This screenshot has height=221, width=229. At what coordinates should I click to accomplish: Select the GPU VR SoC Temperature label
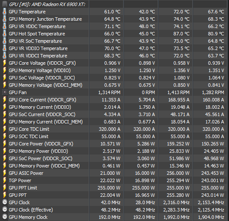coord(35,41)
